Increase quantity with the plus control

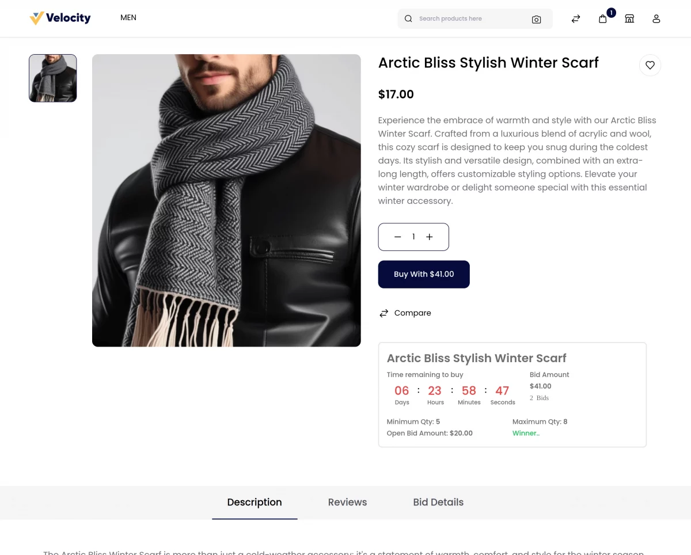tap(429, 237)
